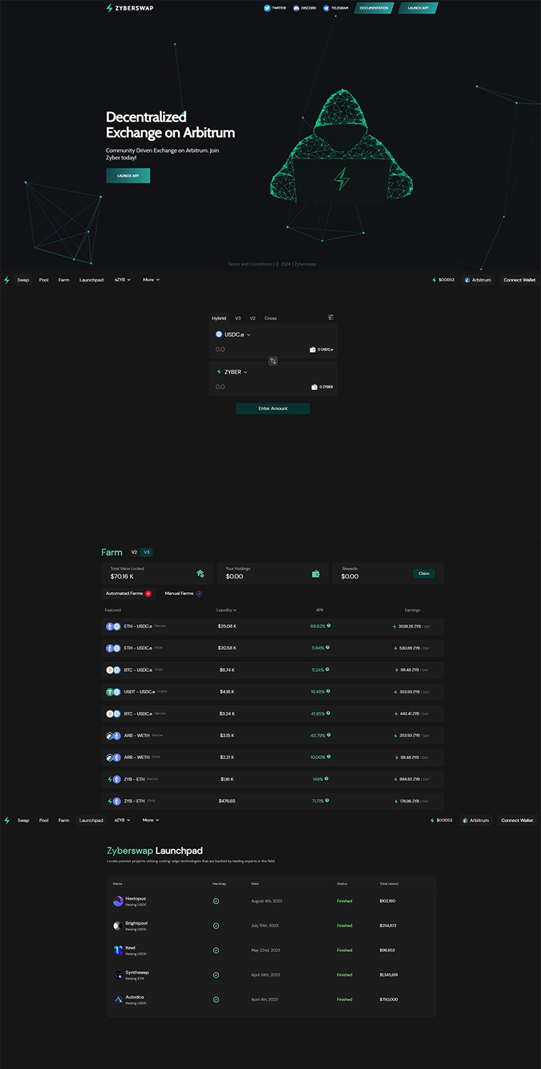Select the Manual Farms filter
541x1069 pixels.
[183, 593]
